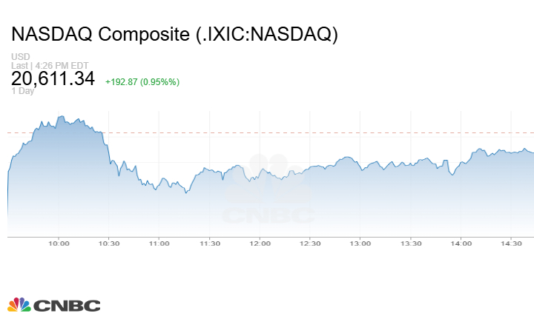Screen dimensions: 534x333
Task: Click the 13:30 time axis label
Action: [x=411, y=243]
